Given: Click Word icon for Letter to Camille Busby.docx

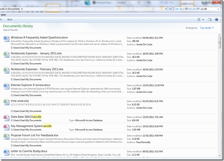Looking at the screenshot, I should click(6, 153).
